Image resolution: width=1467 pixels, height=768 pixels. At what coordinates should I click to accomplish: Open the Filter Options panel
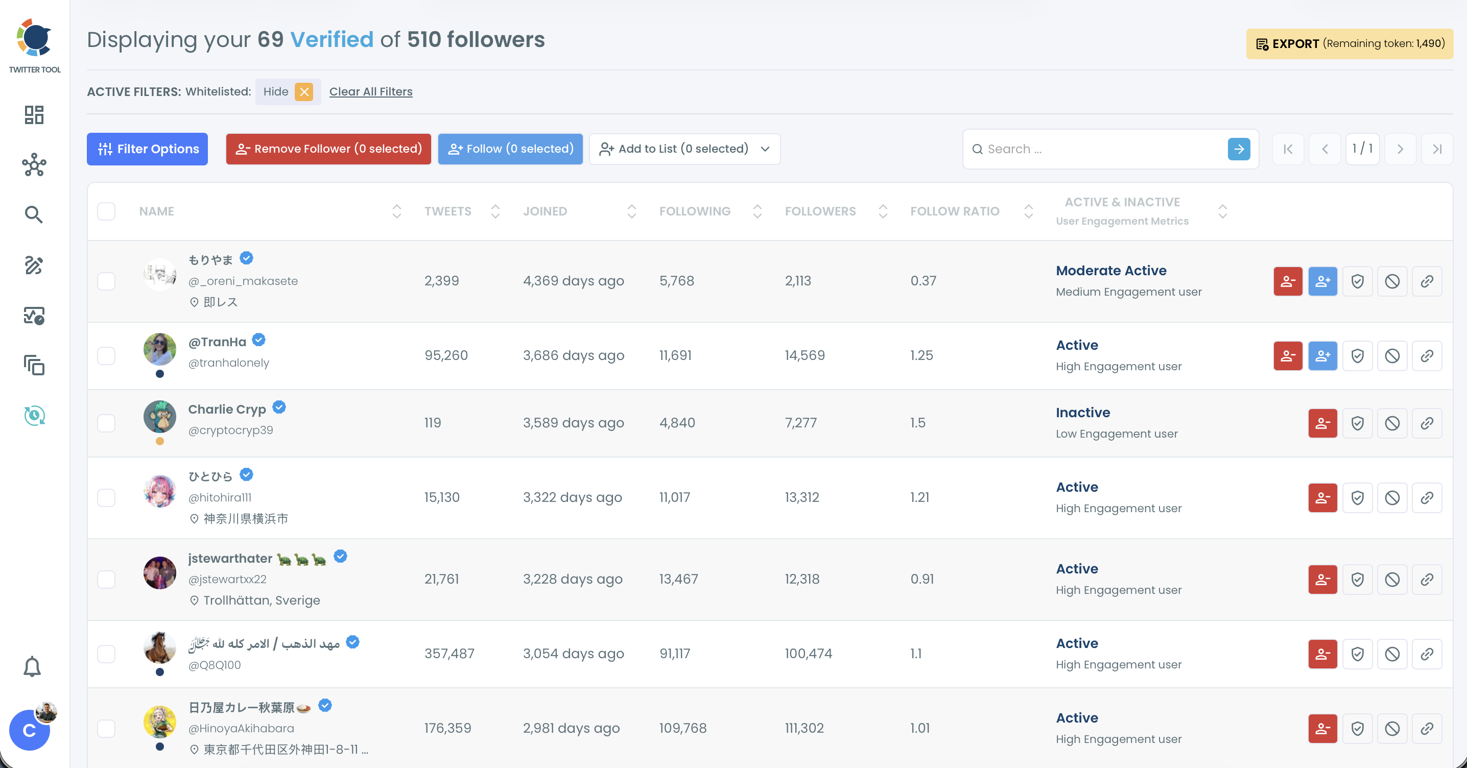click(x=147, y=149)
